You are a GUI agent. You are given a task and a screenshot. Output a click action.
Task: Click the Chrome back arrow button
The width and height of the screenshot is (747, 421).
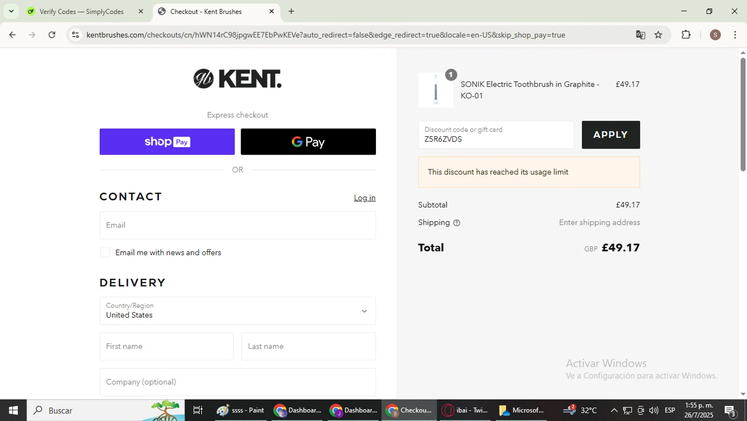point(12,35)
